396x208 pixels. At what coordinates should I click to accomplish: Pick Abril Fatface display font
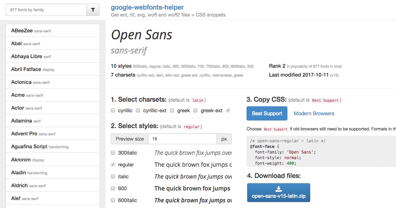tap(53, 69)
